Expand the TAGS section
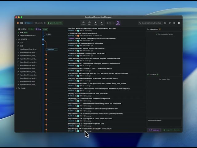 tap(17, 88)
